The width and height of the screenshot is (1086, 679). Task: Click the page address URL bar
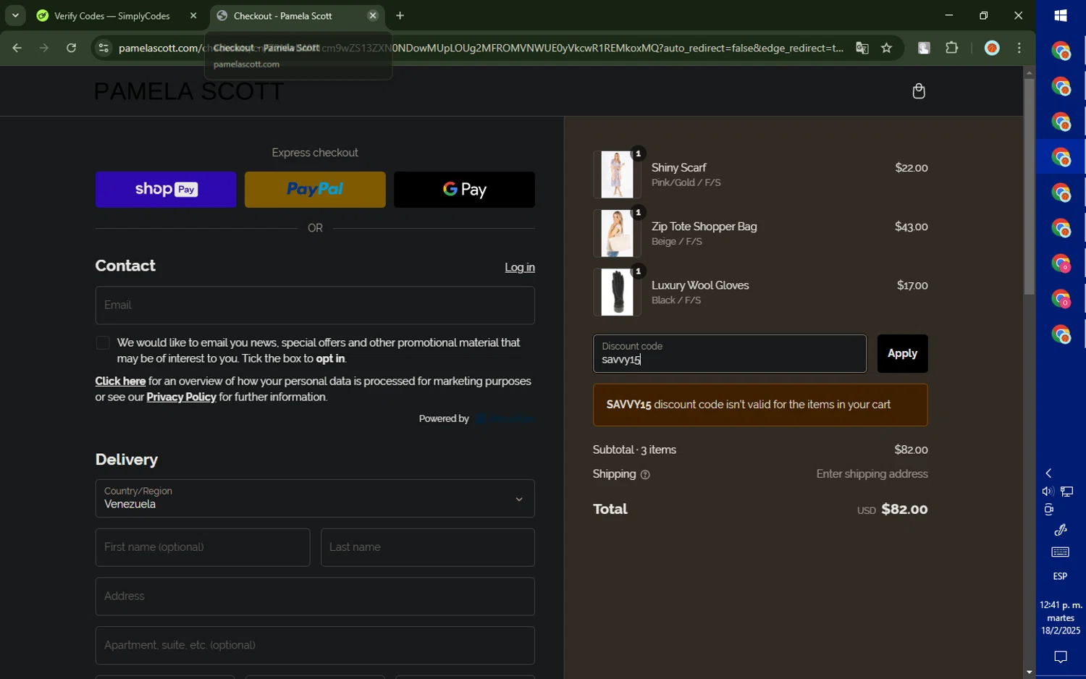pos(481,48)
